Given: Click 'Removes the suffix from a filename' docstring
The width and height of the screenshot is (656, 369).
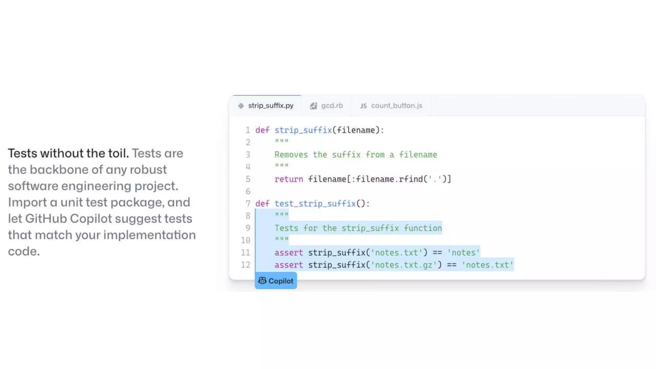Looking at the screenshot, I should point(356,155).
